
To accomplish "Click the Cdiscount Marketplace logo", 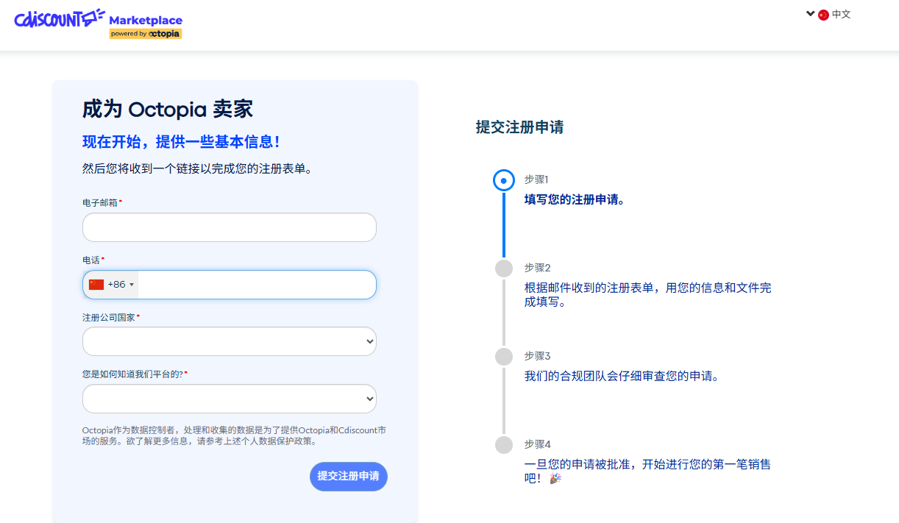I will (99, 24).
